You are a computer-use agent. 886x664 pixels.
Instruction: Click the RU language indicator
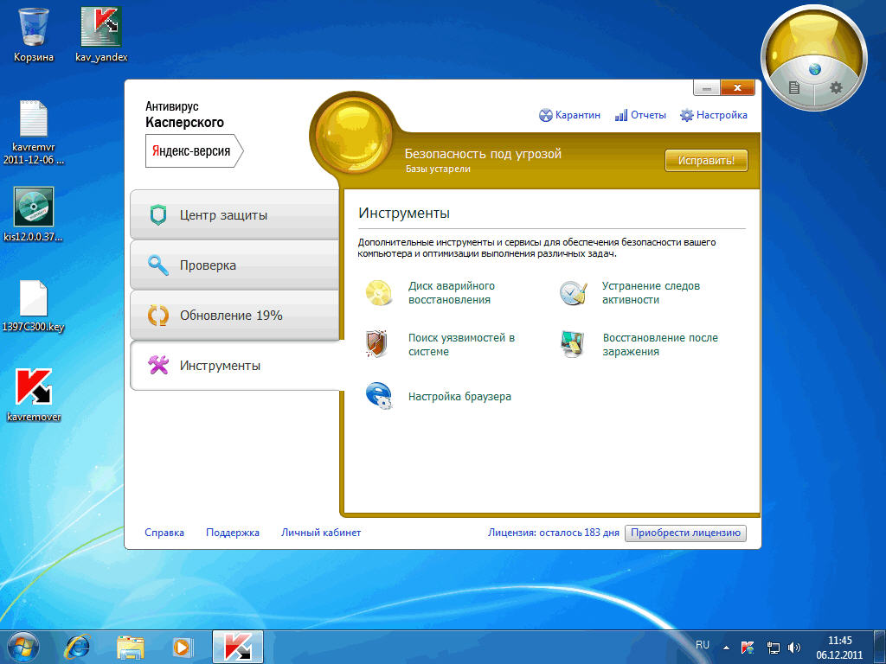703,645
